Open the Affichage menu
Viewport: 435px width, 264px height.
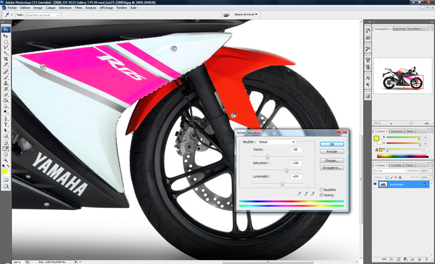pyautogui.click(x=106, y=8)
